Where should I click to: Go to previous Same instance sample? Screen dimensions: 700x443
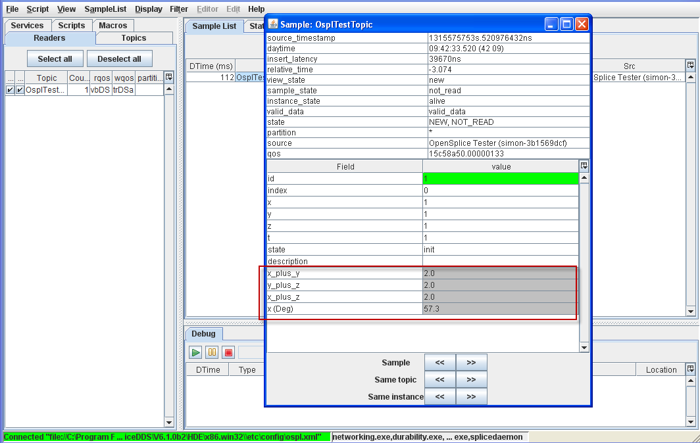click(x=439, y=396)
